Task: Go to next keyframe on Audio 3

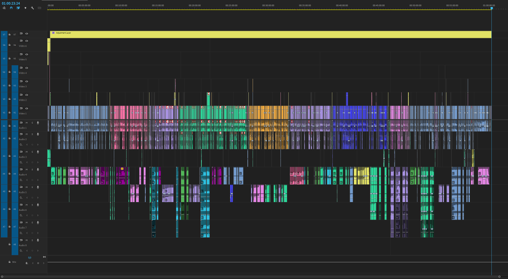Action: (38, 162)
